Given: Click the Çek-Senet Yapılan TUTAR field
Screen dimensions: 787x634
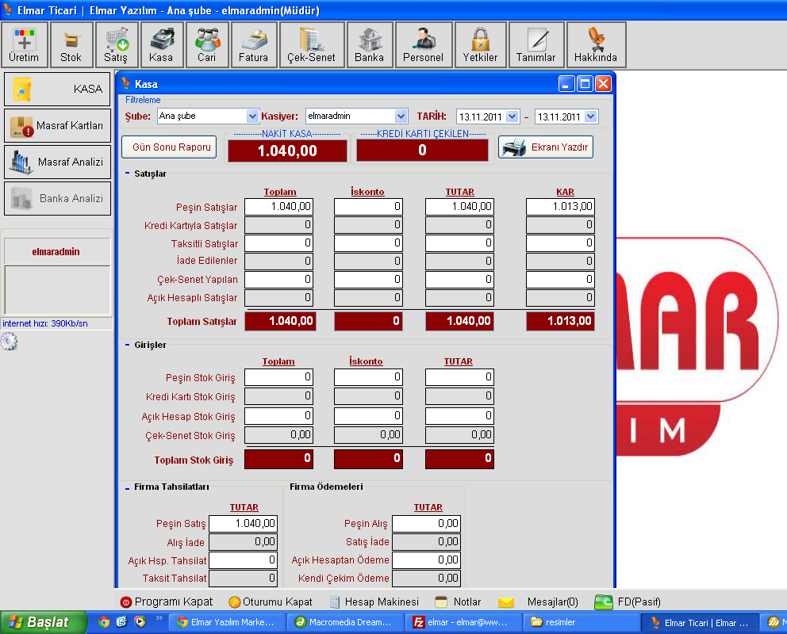Looking at the screenshot, I should point(459,279).
